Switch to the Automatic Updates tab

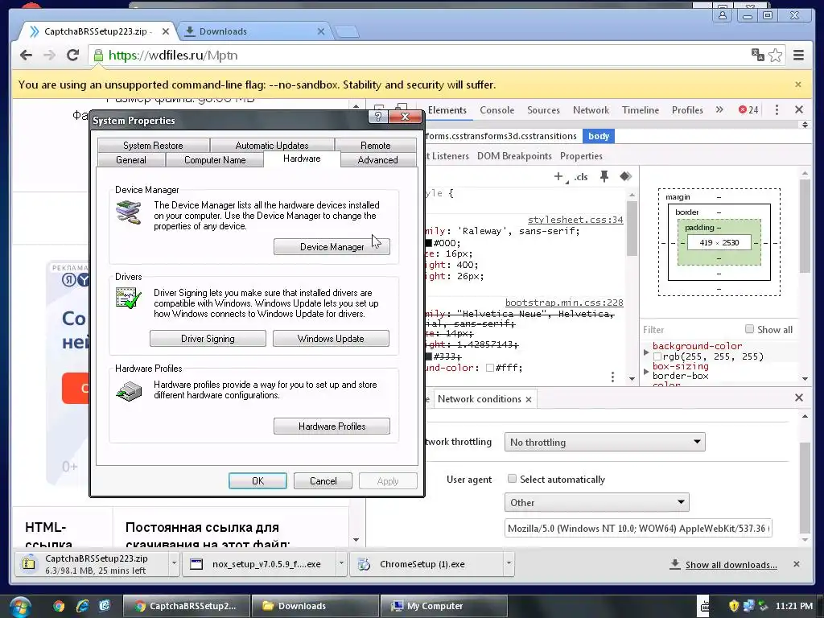272,145
